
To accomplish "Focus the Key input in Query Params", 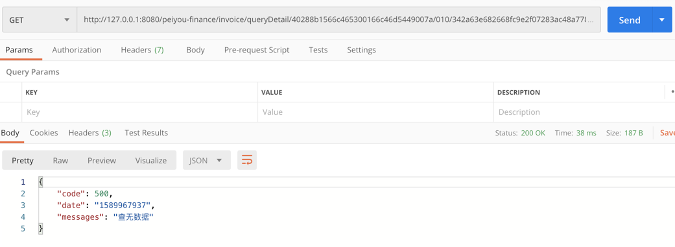I will 139,112.
